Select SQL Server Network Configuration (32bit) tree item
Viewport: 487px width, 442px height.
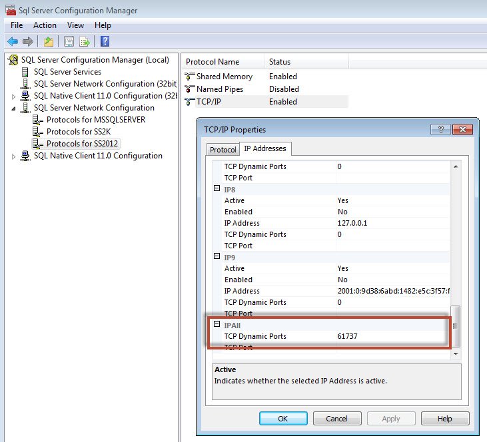[x=105, y=84]
